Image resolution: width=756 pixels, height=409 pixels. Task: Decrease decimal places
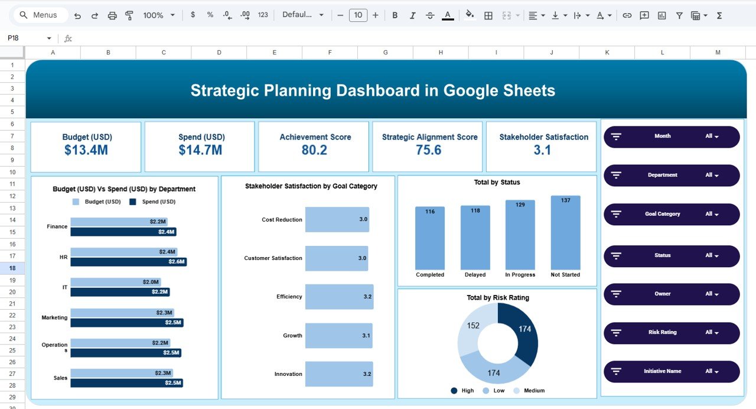pos(227,15)
